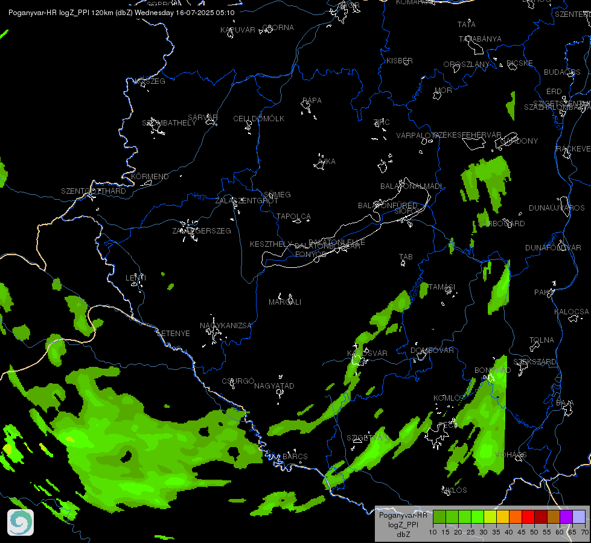Click the GÁRDONY city label
591x543 pixels.
point(519,141)
